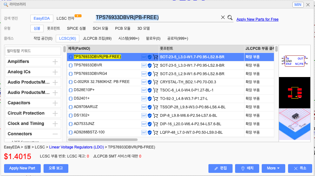Click the footprint preview thumbnail
Viewport: 315px width, 176px height.
295,93
